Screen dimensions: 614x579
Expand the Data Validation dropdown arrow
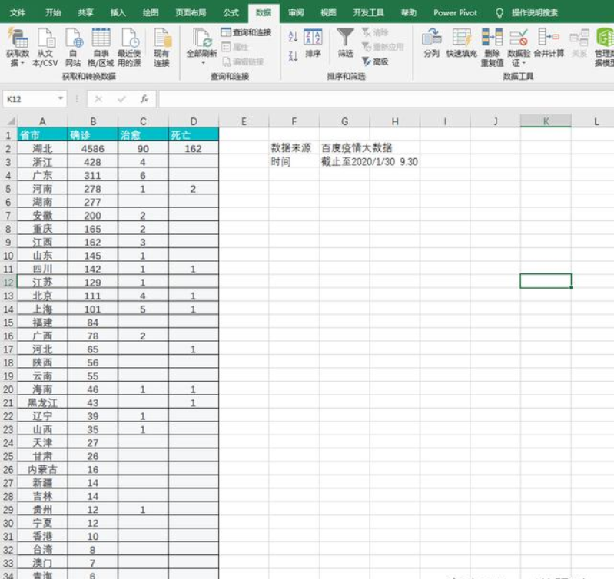tap(523, 63)
